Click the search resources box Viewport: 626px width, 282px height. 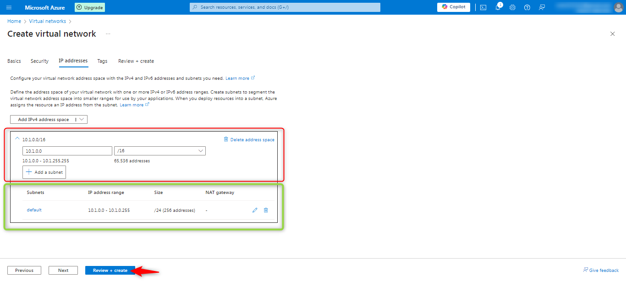[285, 7]
